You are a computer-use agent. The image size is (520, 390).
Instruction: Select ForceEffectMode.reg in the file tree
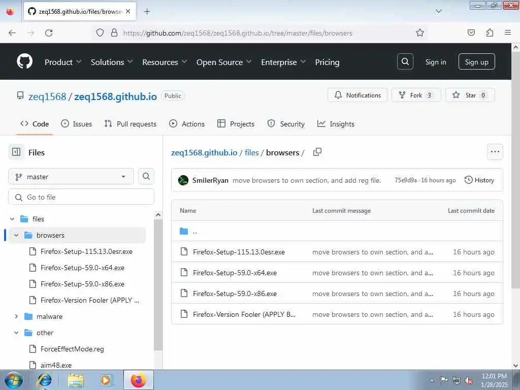[x=72, y=349]
